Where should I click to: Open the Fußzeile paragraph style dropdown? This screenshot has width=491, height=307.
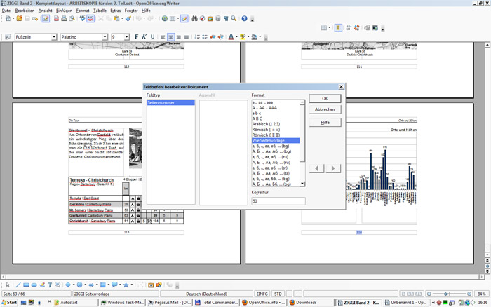pos(53,36)
